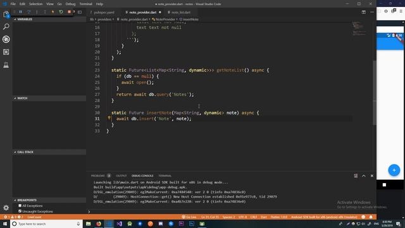Open the Search view in activity bar
The height and width of the screenshot is (228, 405).
pyautogui.click(x=6, y=27)
